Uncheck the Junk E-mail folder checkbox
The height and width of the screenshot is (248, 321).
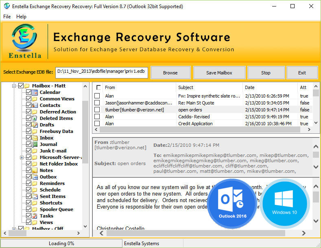click(x=28, y=151)
